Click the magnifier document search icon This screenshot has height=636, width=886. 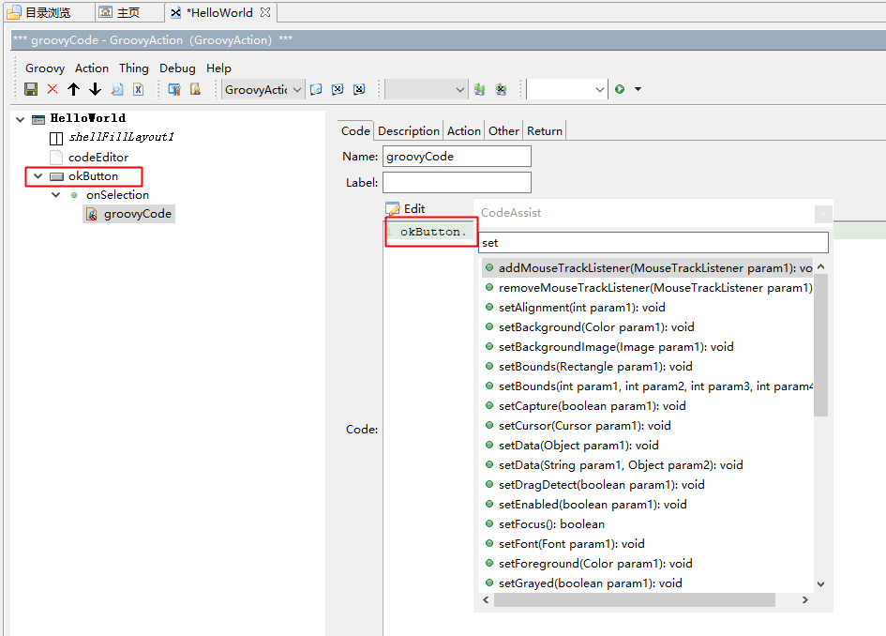[x=117, y=89]
